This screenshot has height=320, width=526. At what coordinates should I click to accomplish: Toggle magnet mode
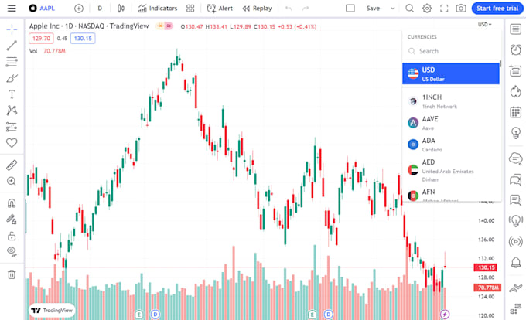coord(12,203)
